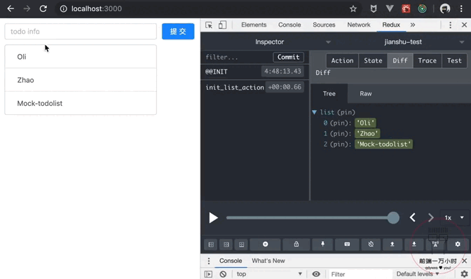Open Default levels dropdown
This screenshot has width=471, height=279.
coord(418,274)
